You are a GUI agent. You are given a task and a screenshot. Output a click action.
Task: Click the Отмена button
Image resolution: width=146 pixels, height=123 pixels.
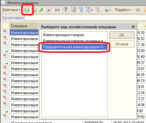[122, 44]
